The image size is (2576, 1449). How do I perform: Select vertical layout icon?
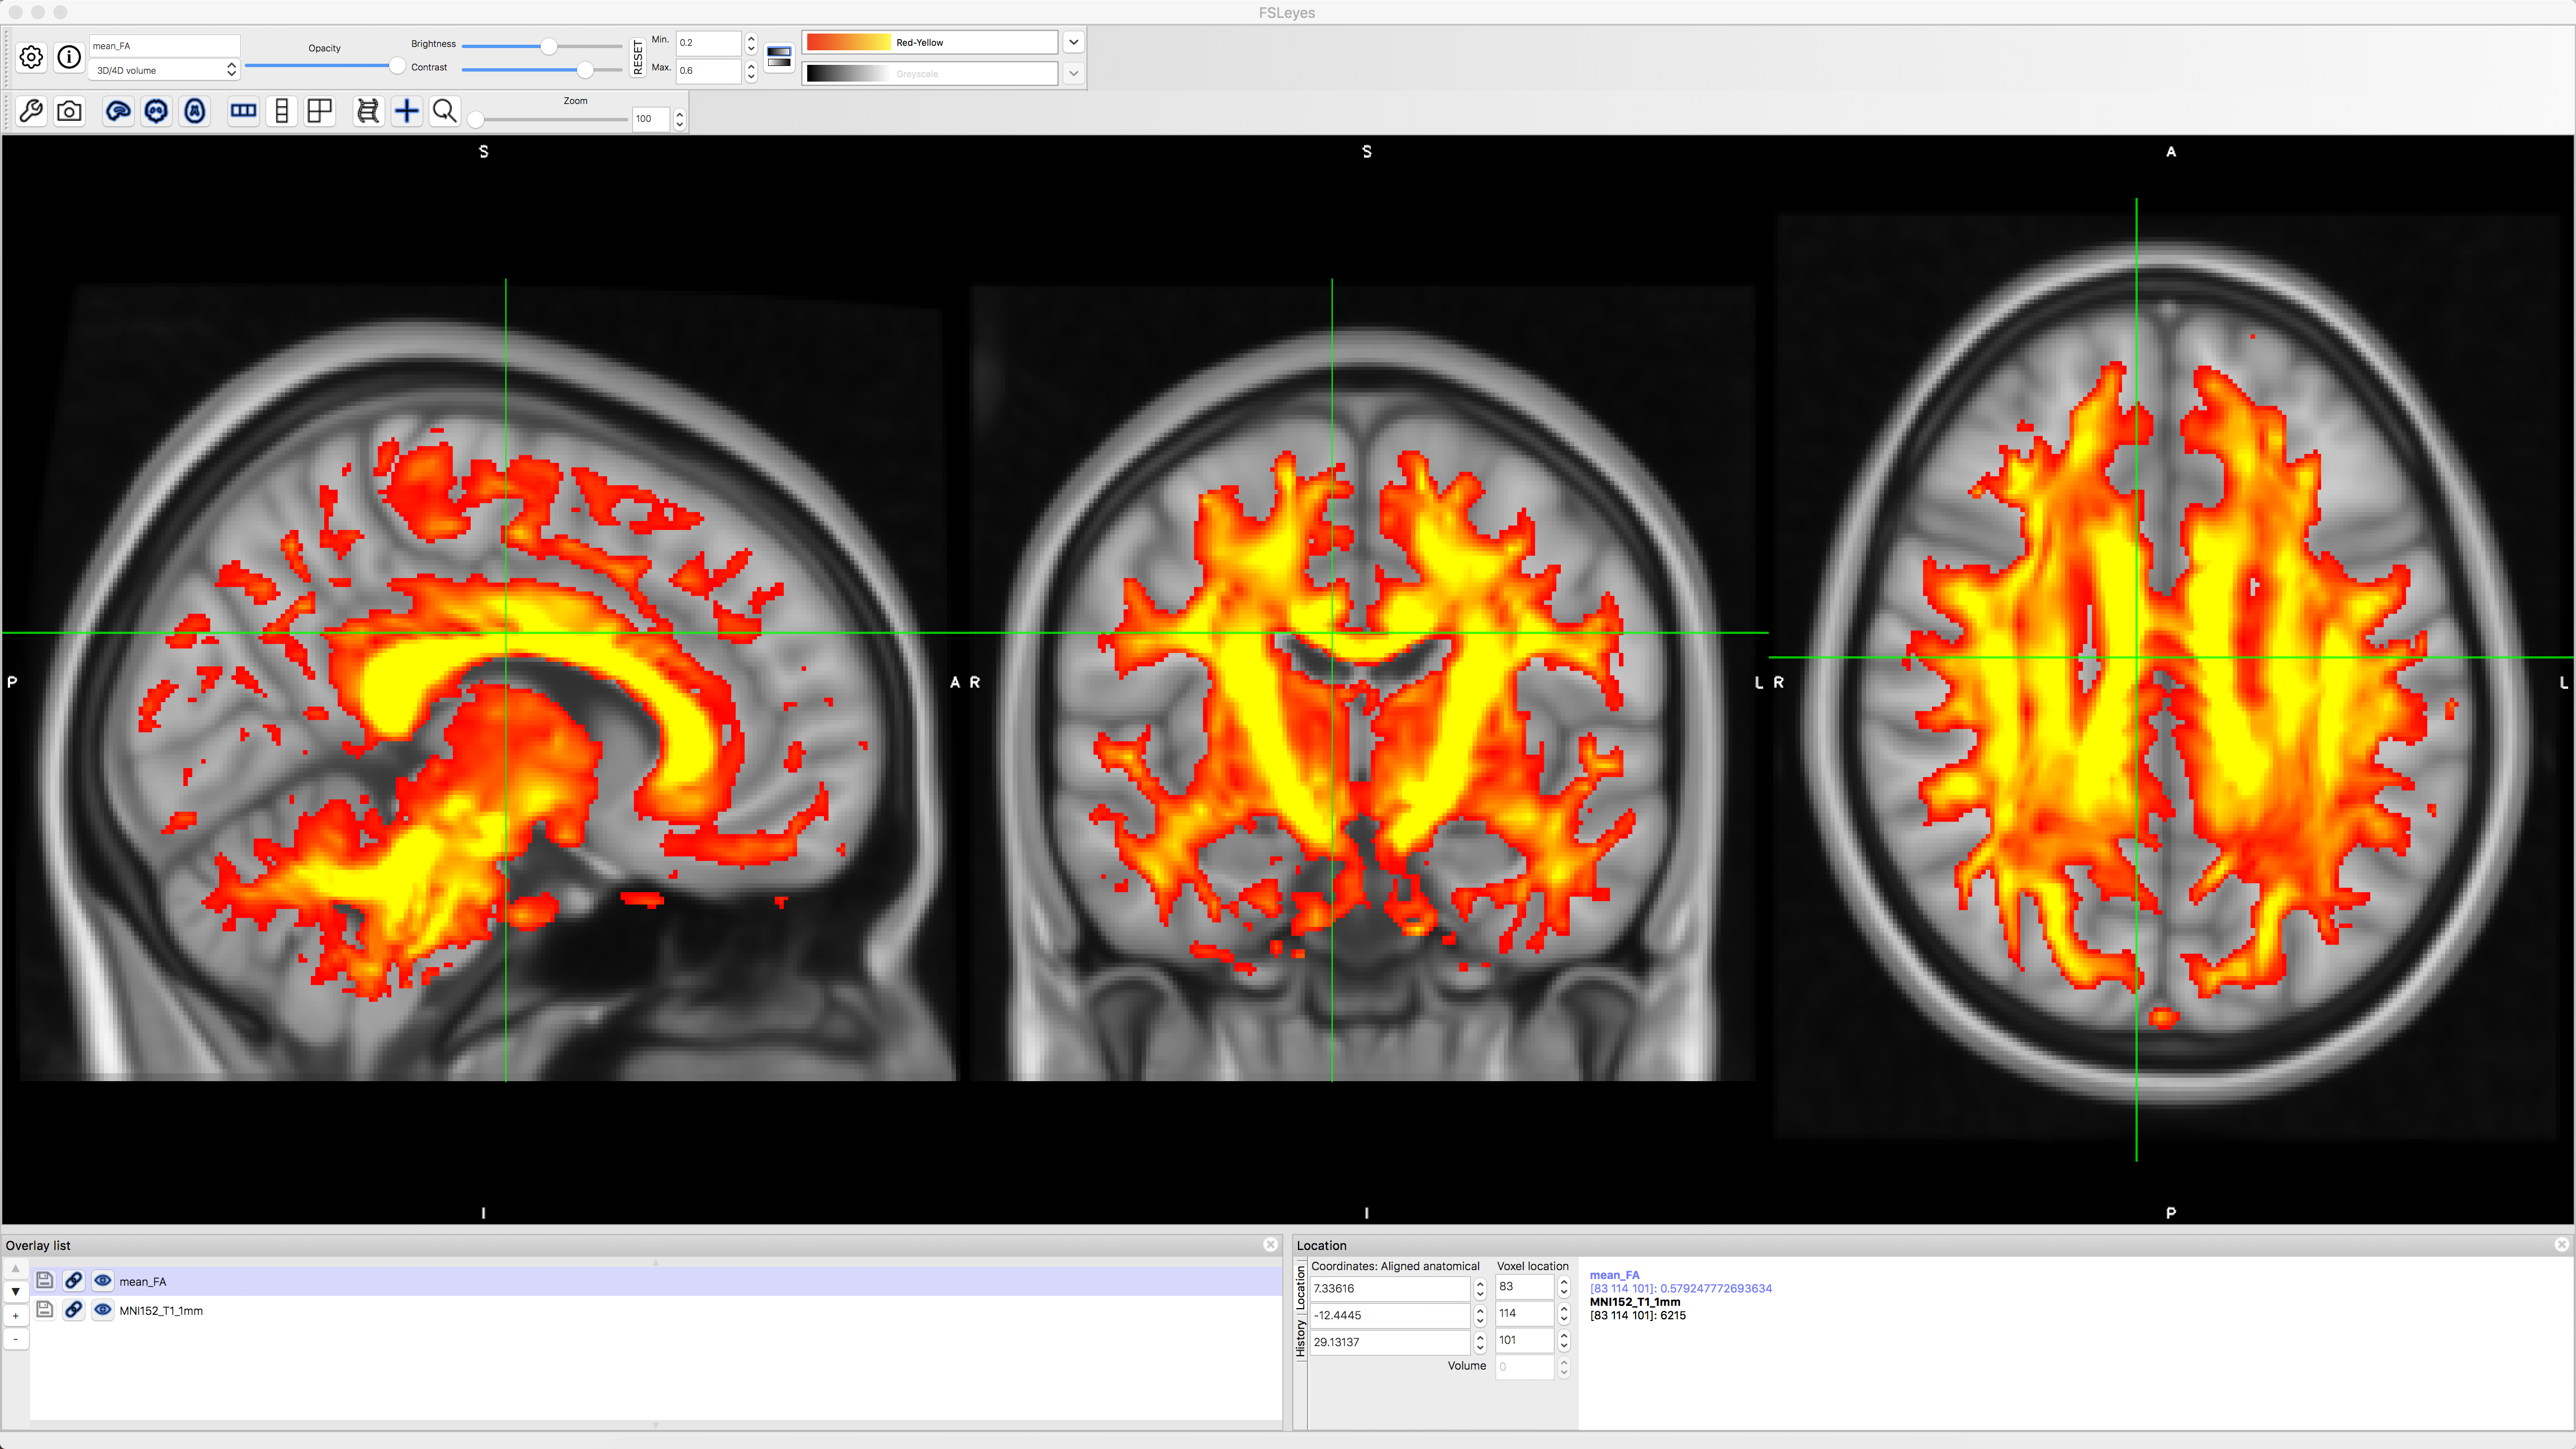click(x=282, y=111)
